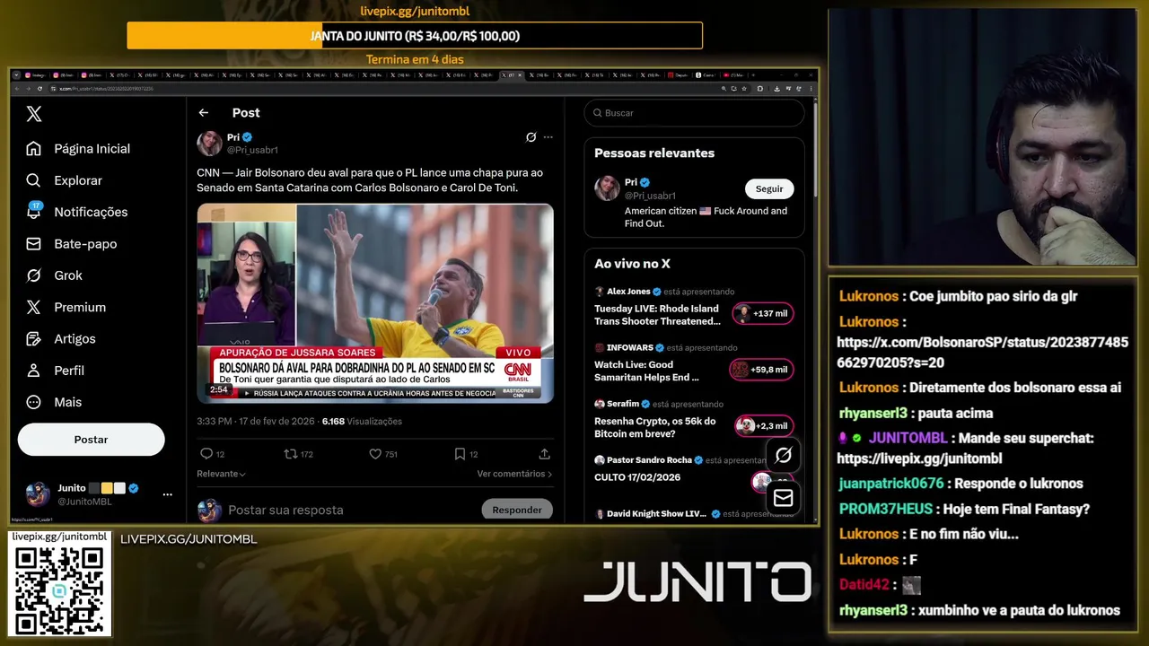The height and width of the screenshot is (646, 1149).
Task: Open Grok from the sidebar
Action: 54,275
